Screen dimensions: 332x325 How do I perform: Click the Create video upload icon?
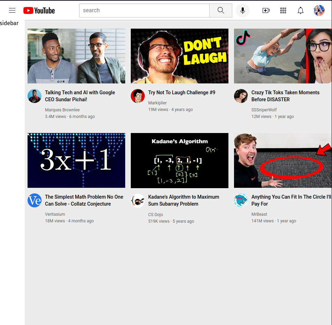click(266, 10)
